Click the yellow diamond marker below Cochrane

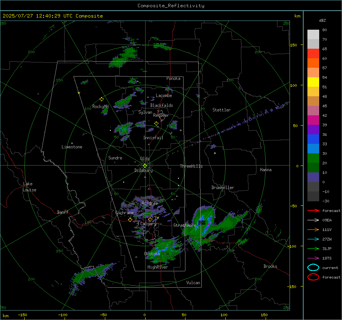(130, 220)
